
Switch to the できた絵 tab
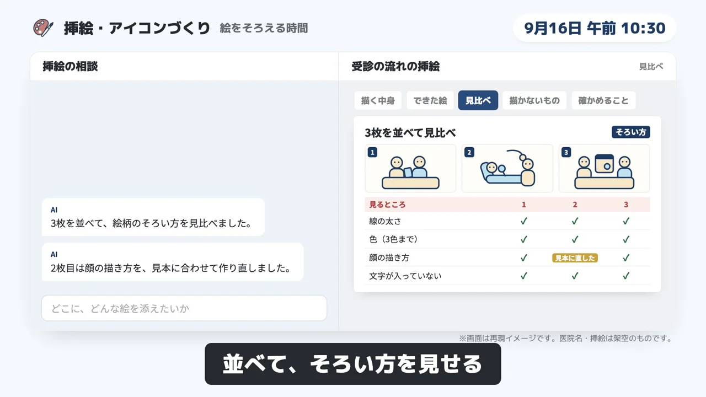click(430, 100)
